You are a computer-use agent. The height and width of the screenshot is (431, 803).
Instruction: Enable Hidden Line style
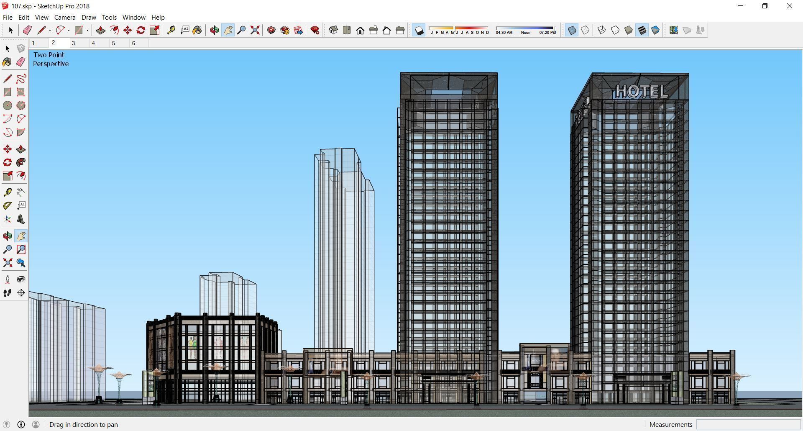coord(615,30)
